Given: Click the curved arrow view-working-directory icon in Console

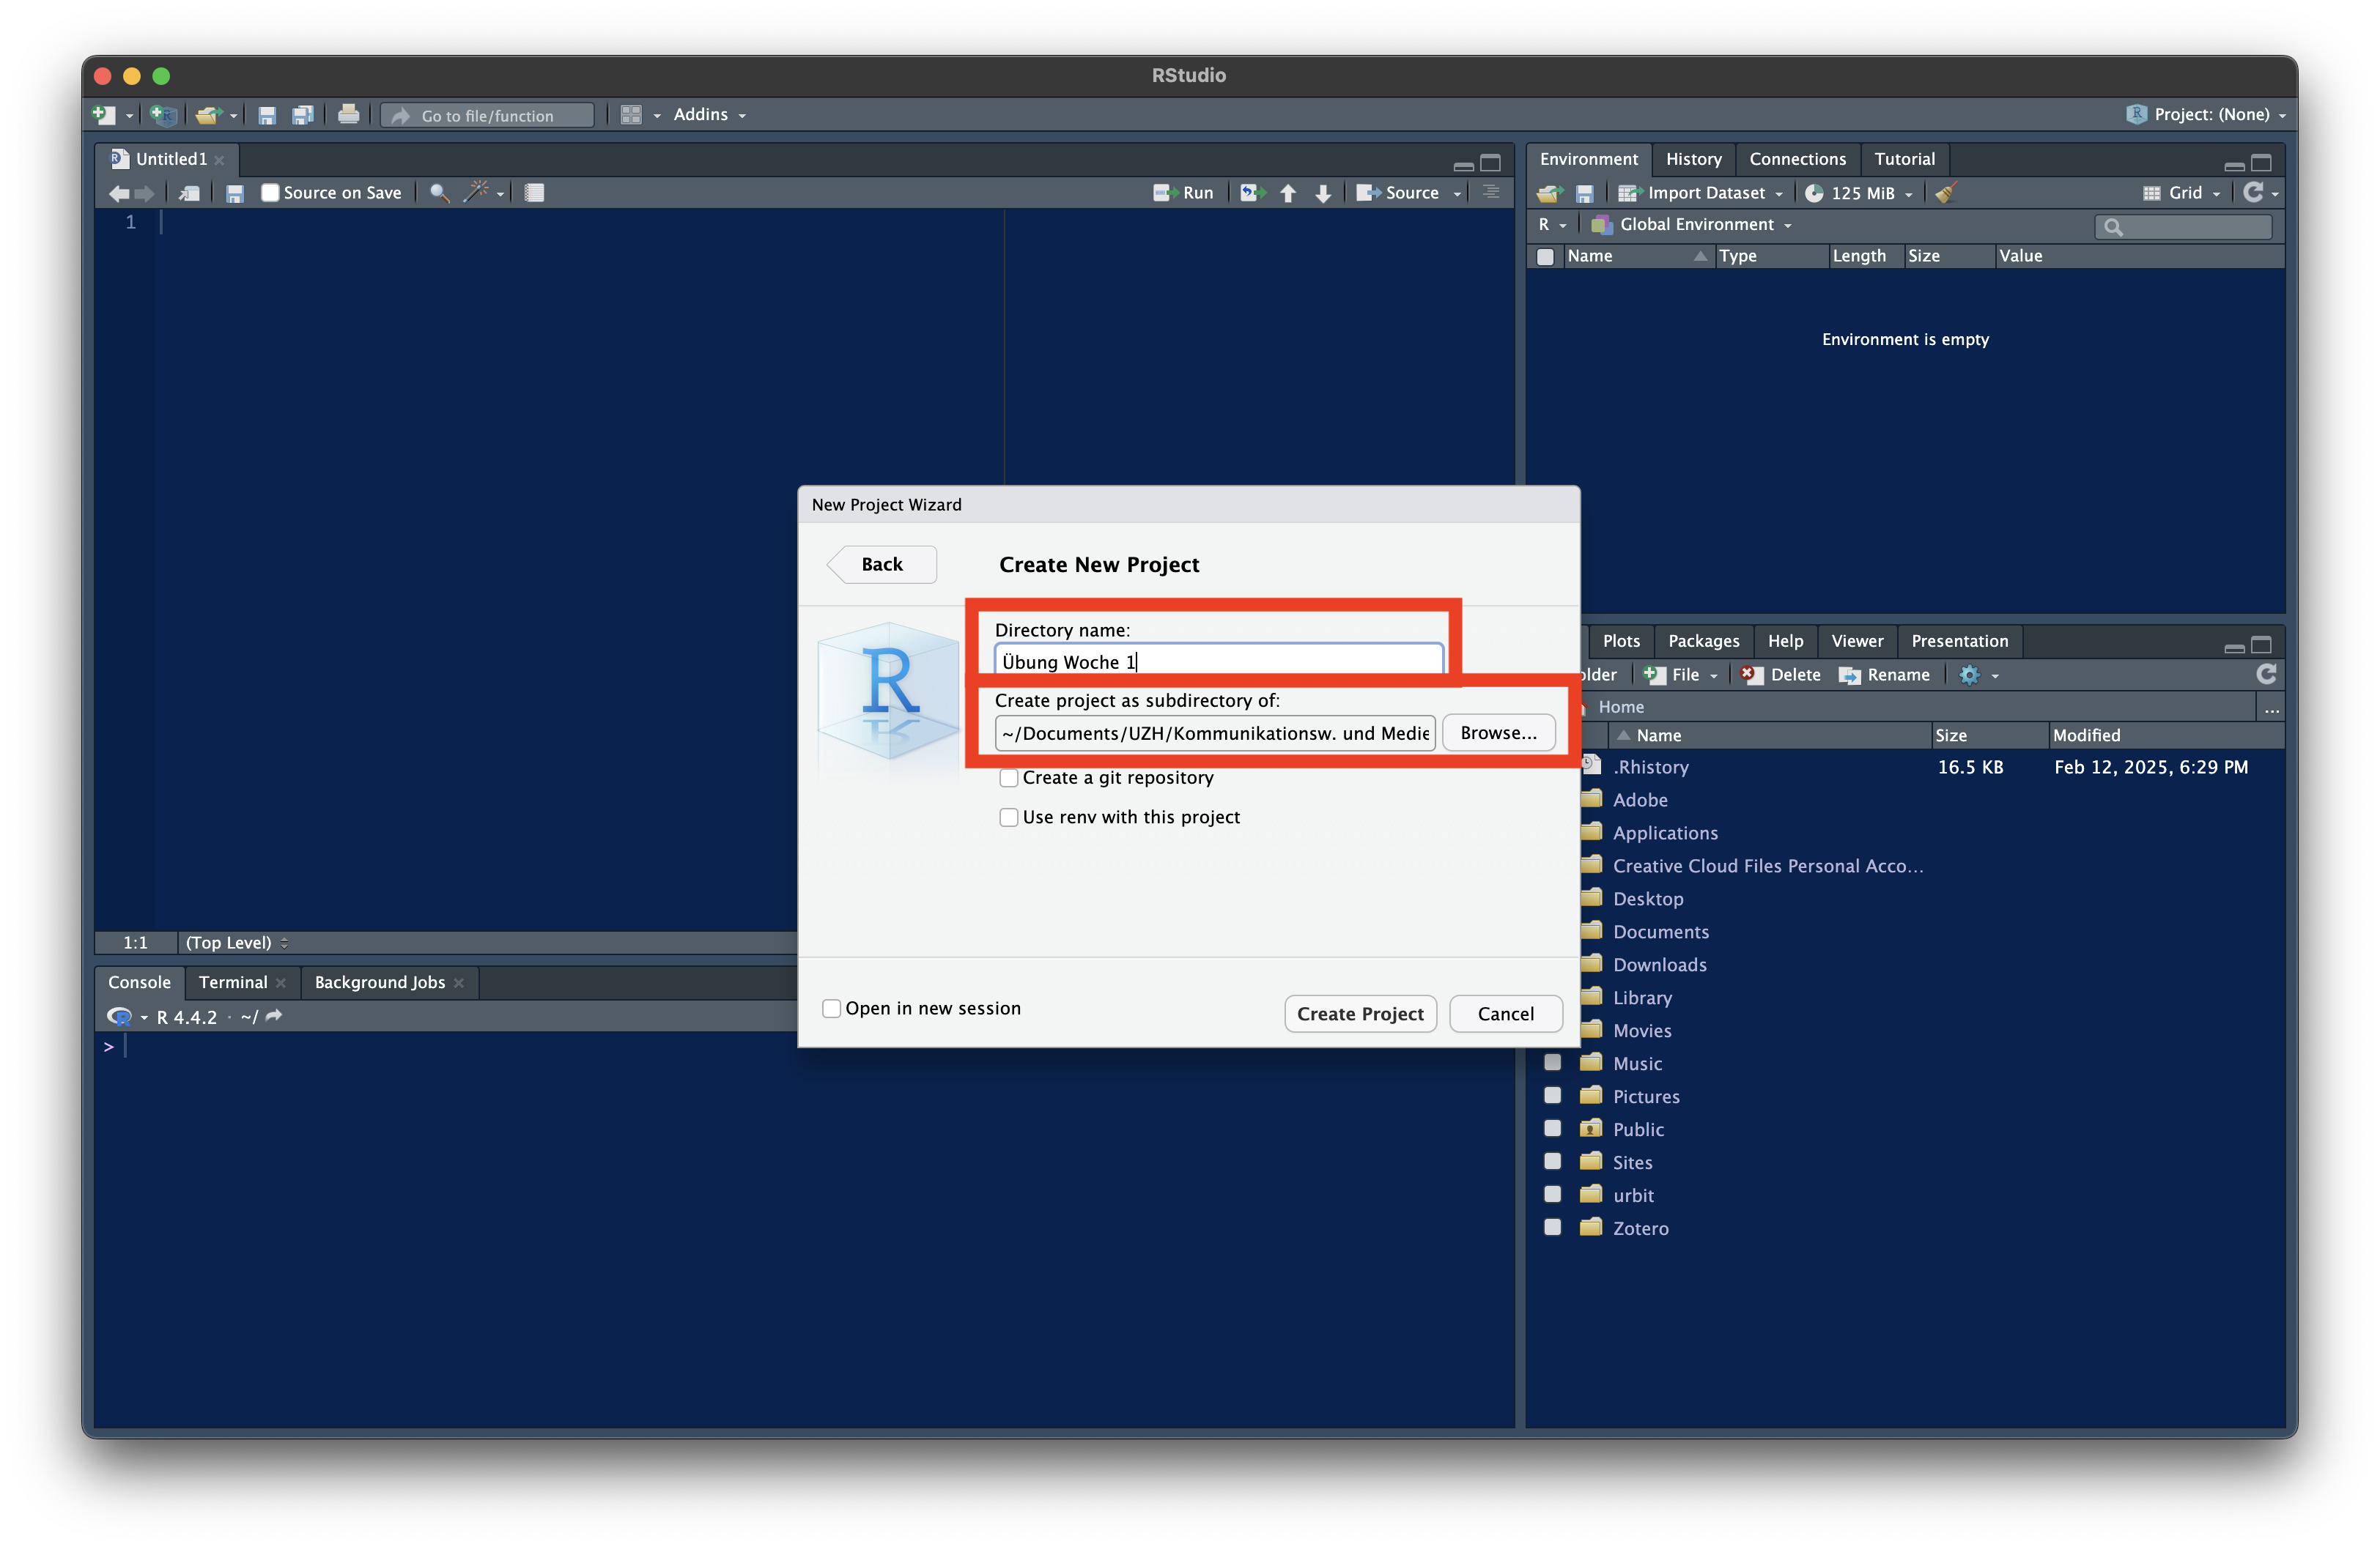Looking at the screenshot, I should [x=274, y=1015].
